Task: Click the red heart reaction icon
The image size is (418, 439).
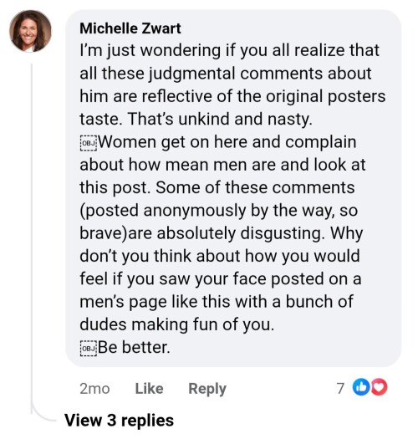Action: pyautogui.click(x=380, y=387)
